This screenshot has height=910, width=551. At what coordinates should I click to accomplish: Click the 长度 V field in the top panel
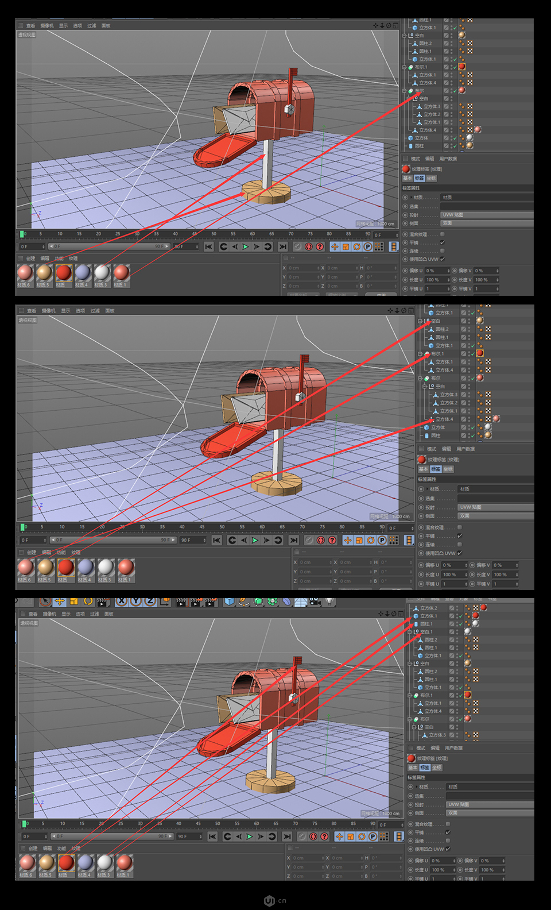point(487,280)
